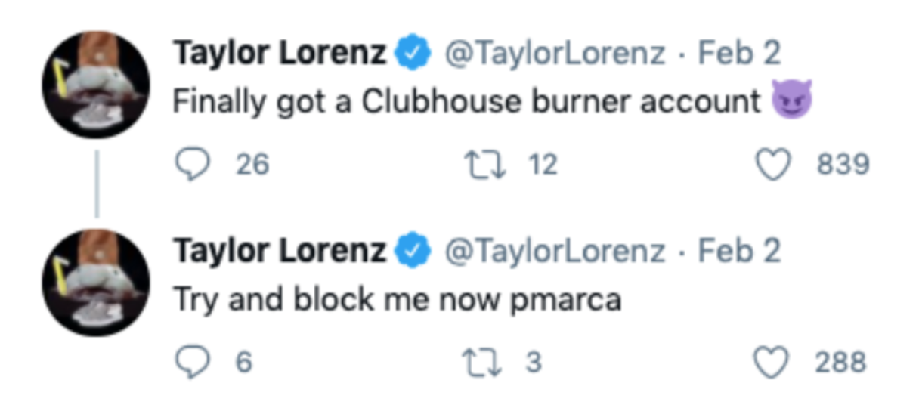This screenshot has width=919, height=411.
Task: Click the 839 likes count
Action: click(x=843, y=164)
